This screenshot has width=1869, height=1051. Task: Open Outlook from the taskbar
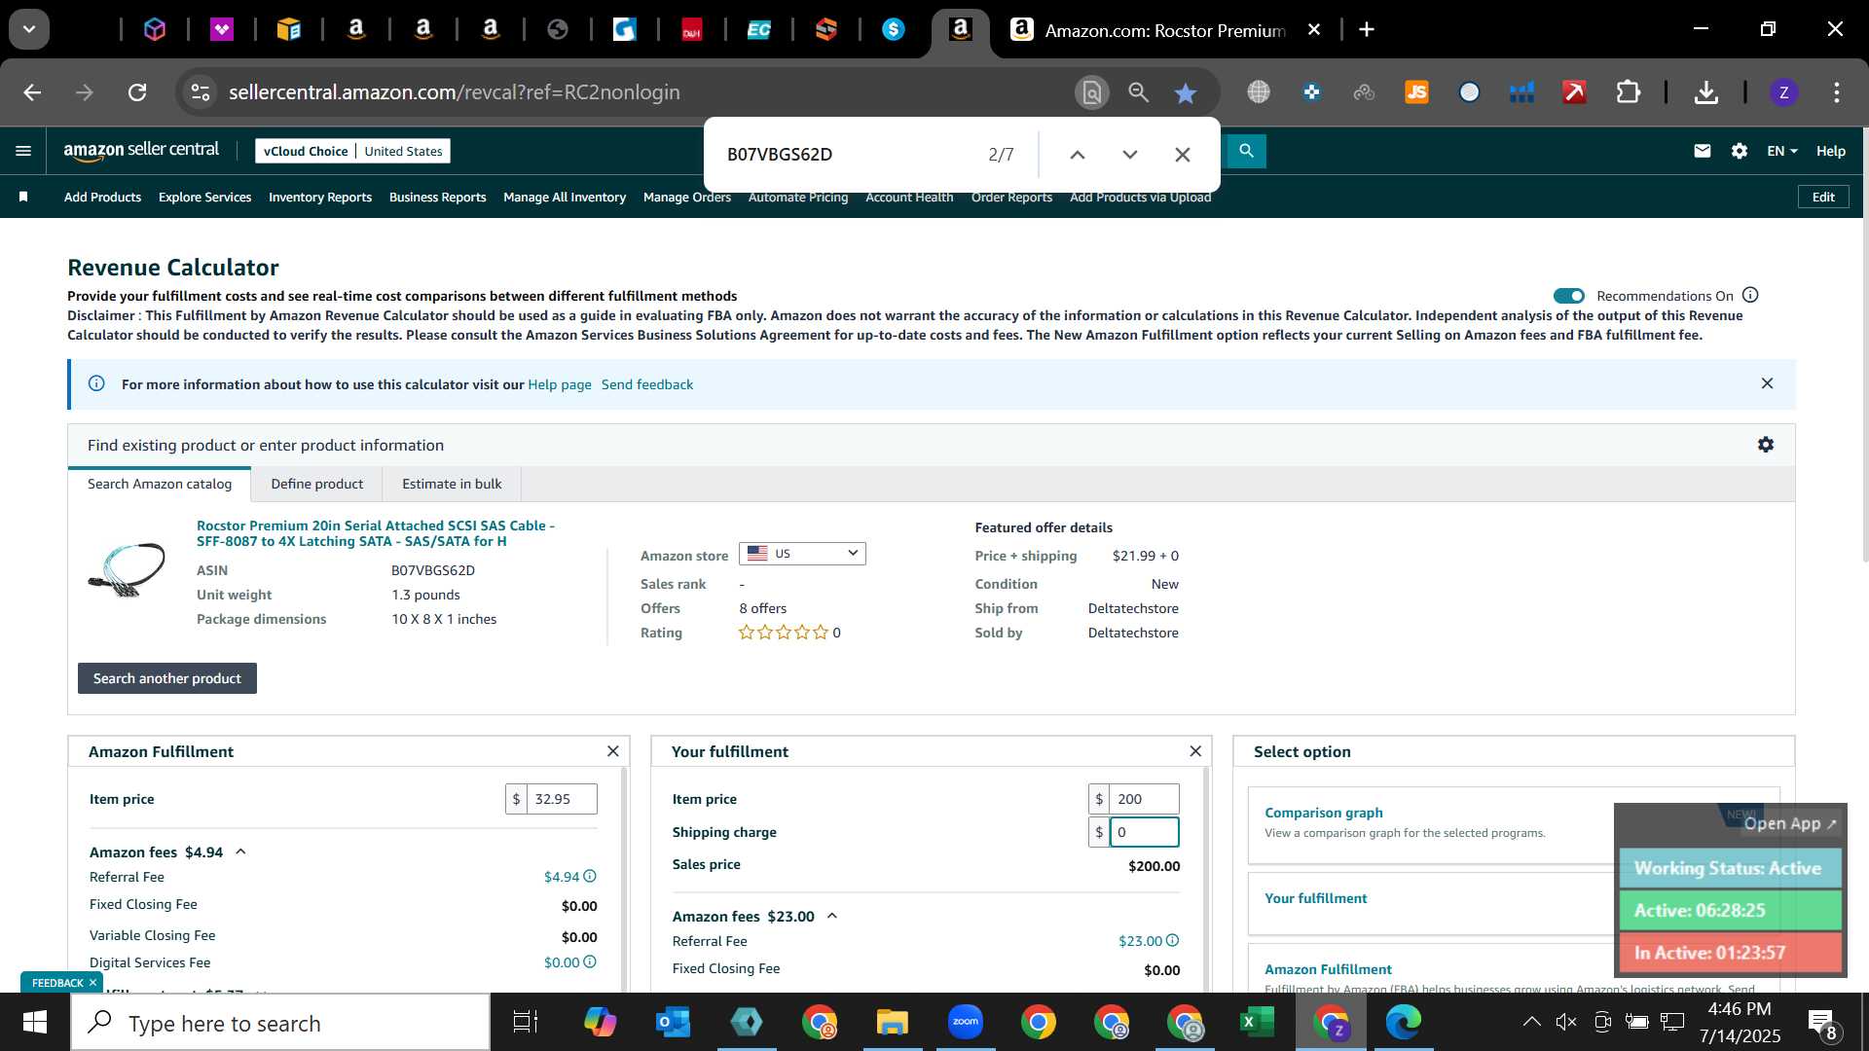(x=673, y=1022)
